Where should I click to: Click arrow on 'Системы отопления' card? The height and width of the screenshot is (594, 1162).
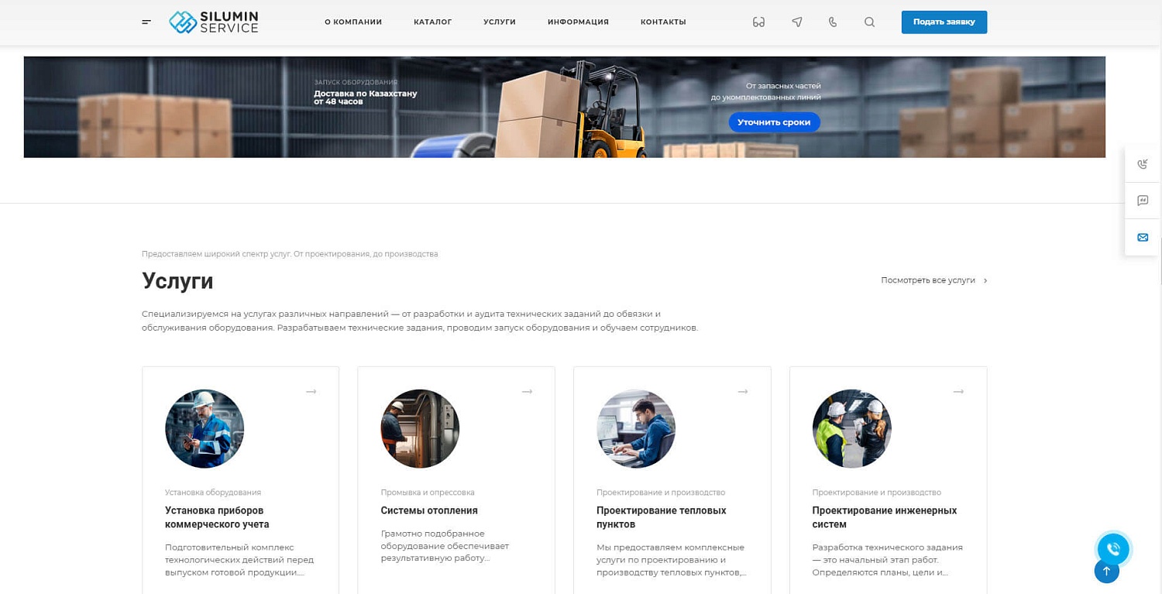[527, 392]
